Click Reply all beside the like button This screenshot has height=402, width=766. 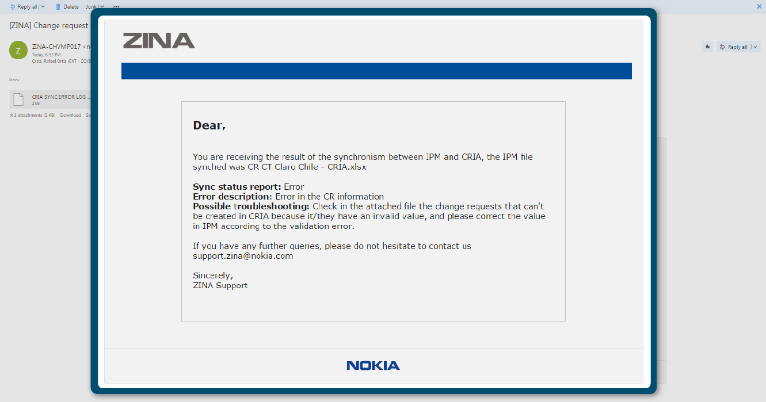(x=735, y=47)
